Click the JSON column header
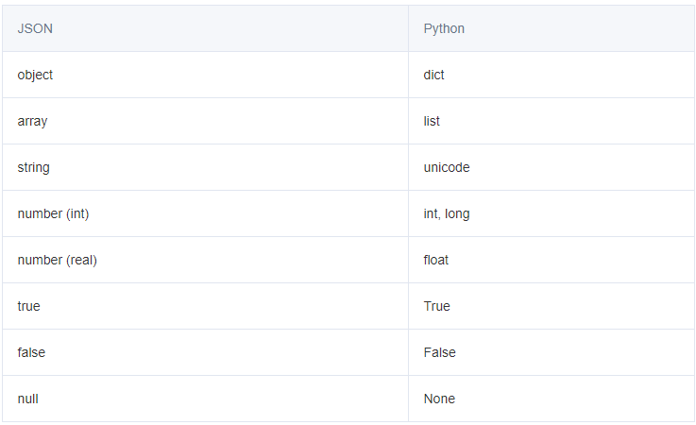Image resolution: width=696 pixels, height=425 pixels. (x=35, y=28)
